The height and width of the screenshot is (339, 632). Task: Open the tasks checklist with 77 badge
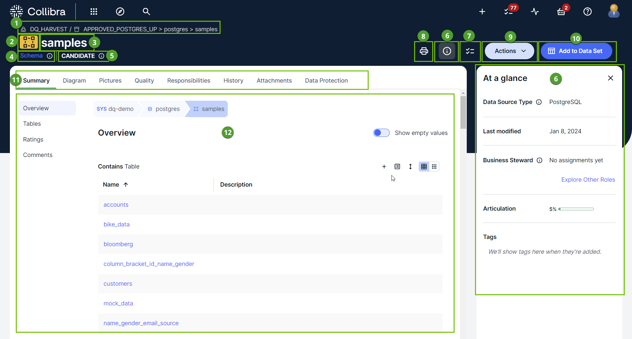point(508,12)
